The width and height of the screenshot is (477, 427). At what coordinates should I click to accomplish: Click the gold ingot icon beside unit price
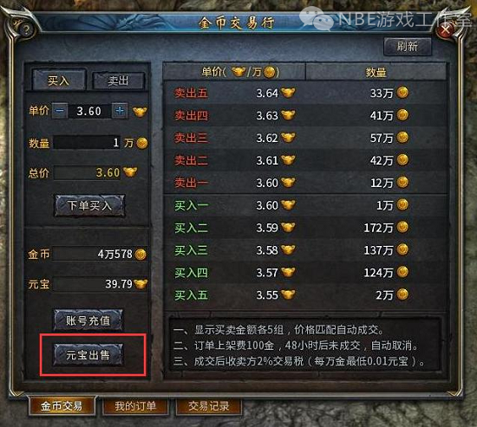(140, 112)
